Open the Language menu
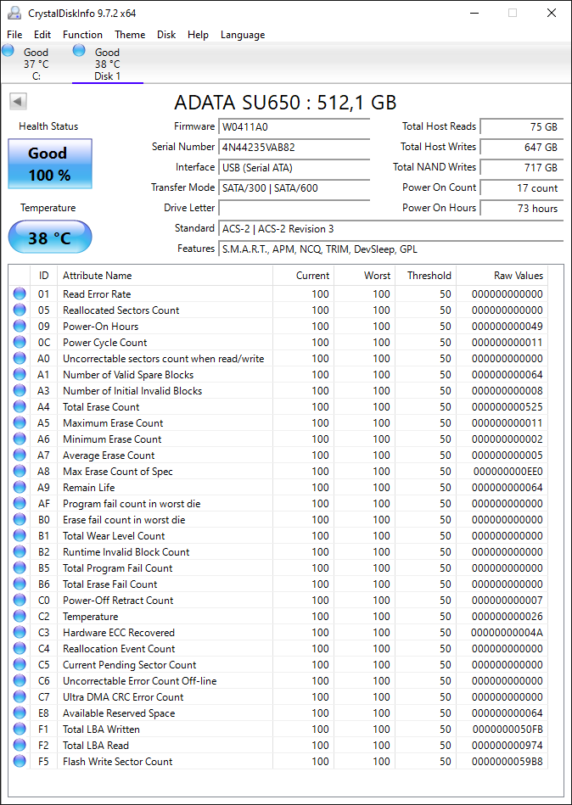The height and width of the screenshot is (805, 572). [243, 35]
